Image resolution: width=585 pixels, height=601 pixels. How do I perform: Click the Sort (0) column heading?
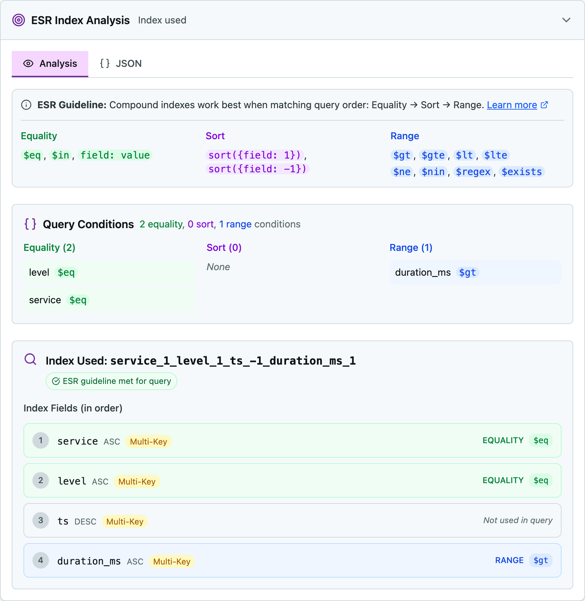(x=224, y=247)
